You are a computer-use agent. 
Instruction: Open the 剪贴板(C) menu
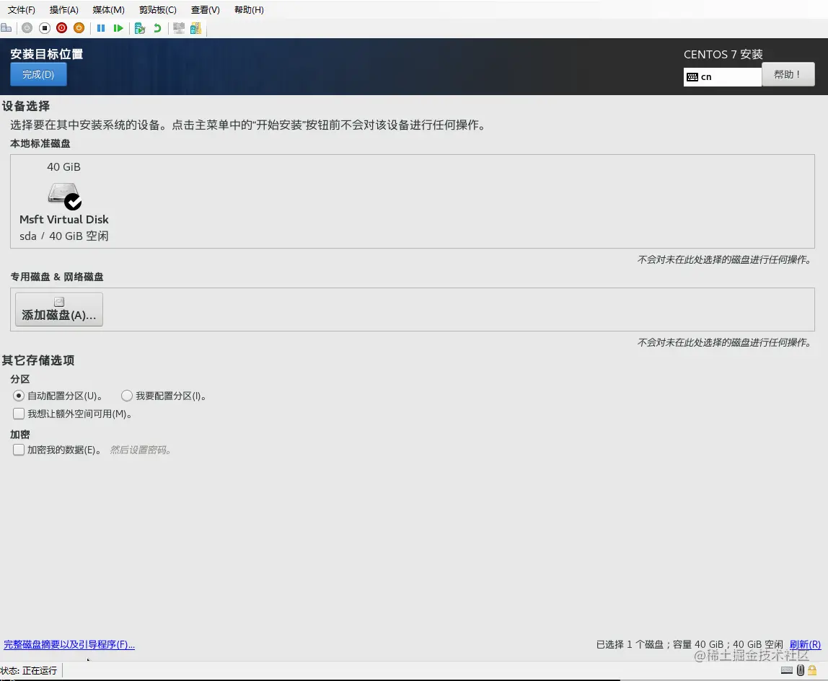[157, 10]
